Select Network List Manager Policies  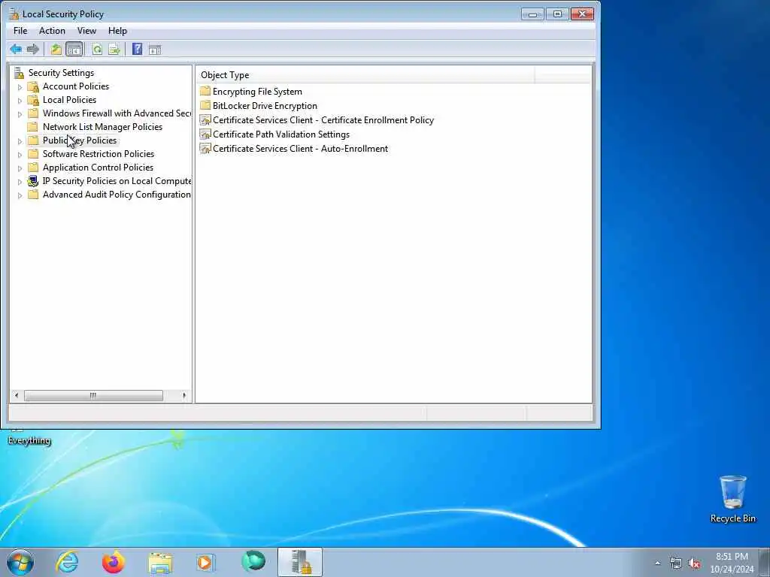(x=102, y=126)
